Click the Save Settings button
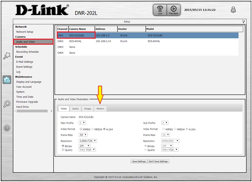Screen dimensions: 252x182 click(139, 161)
